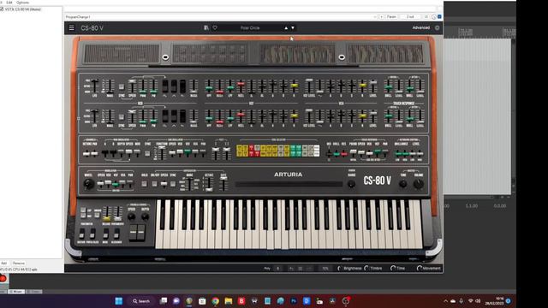Toggle sub oscillator Sync button
This screenshot has height=308, width=548.
point(147,153)
